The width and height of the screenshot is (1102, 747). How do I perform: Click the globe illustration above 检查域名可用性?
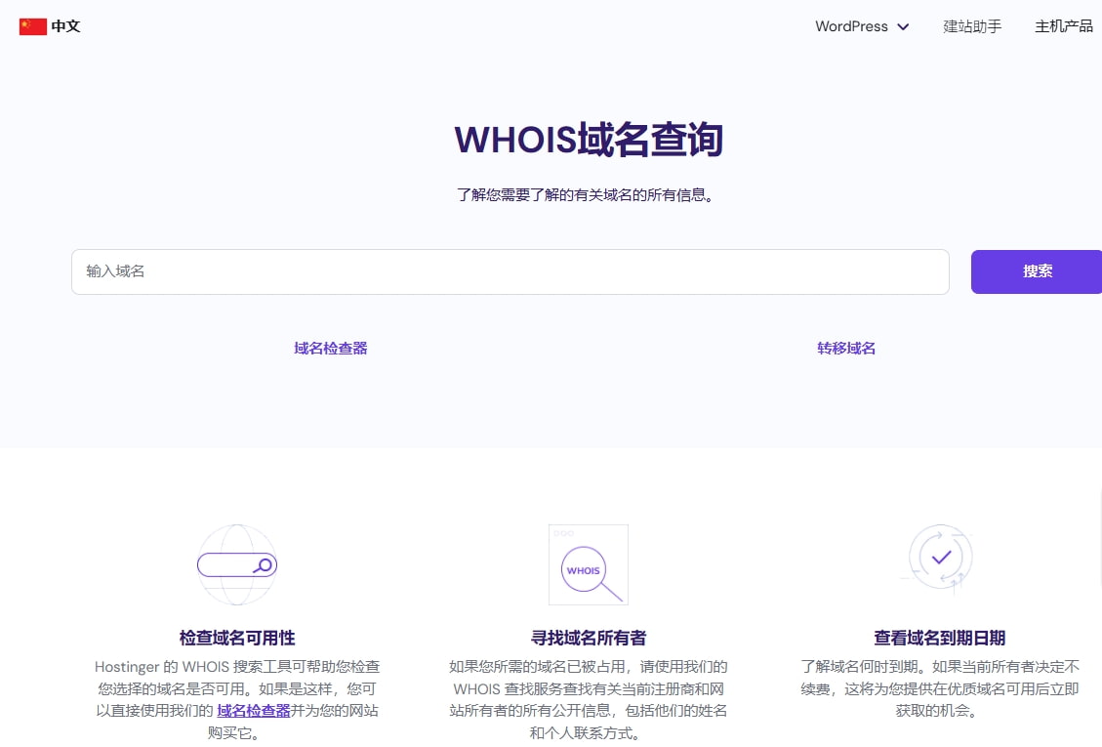click(236, 564)
